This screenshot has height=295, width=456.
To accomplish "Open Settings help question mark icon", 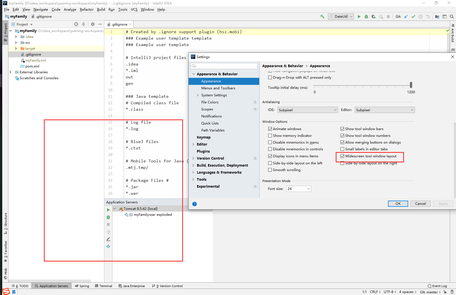I will click(x=195, y=204).
